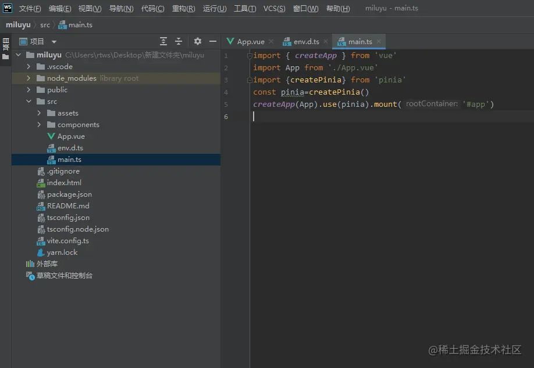Expand the public folder

pyautogui.click(x=29, y=90)
